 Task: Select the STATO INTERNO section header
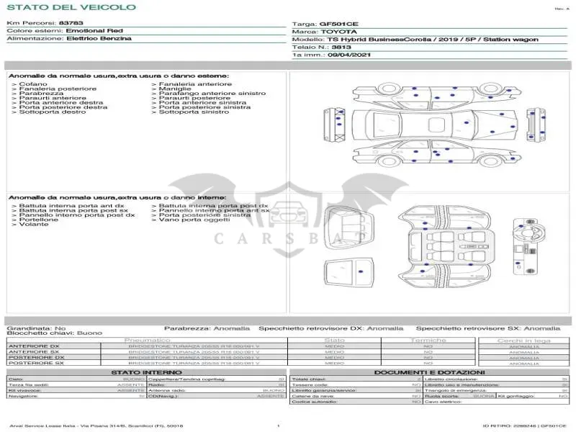(x=146, y=372)
